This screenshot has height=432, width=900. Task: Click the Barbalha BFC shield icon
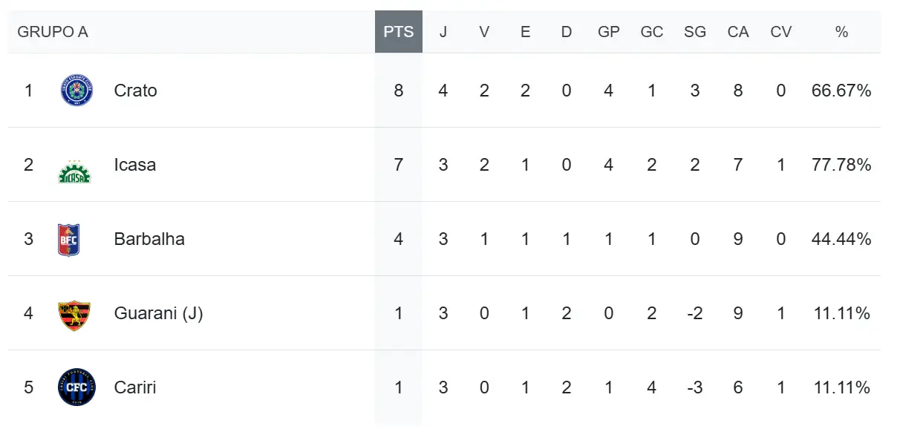click(68, 239)
